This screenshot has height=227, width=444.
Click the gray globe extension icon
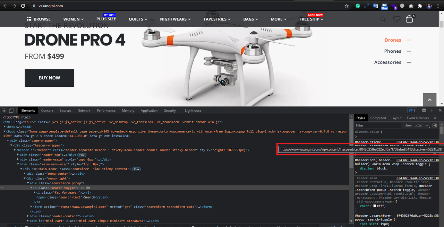402,6
